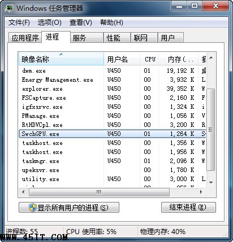Sort by 用户名 column header
This screenshot has height=242, width=233.
click(x=122, y=59)
